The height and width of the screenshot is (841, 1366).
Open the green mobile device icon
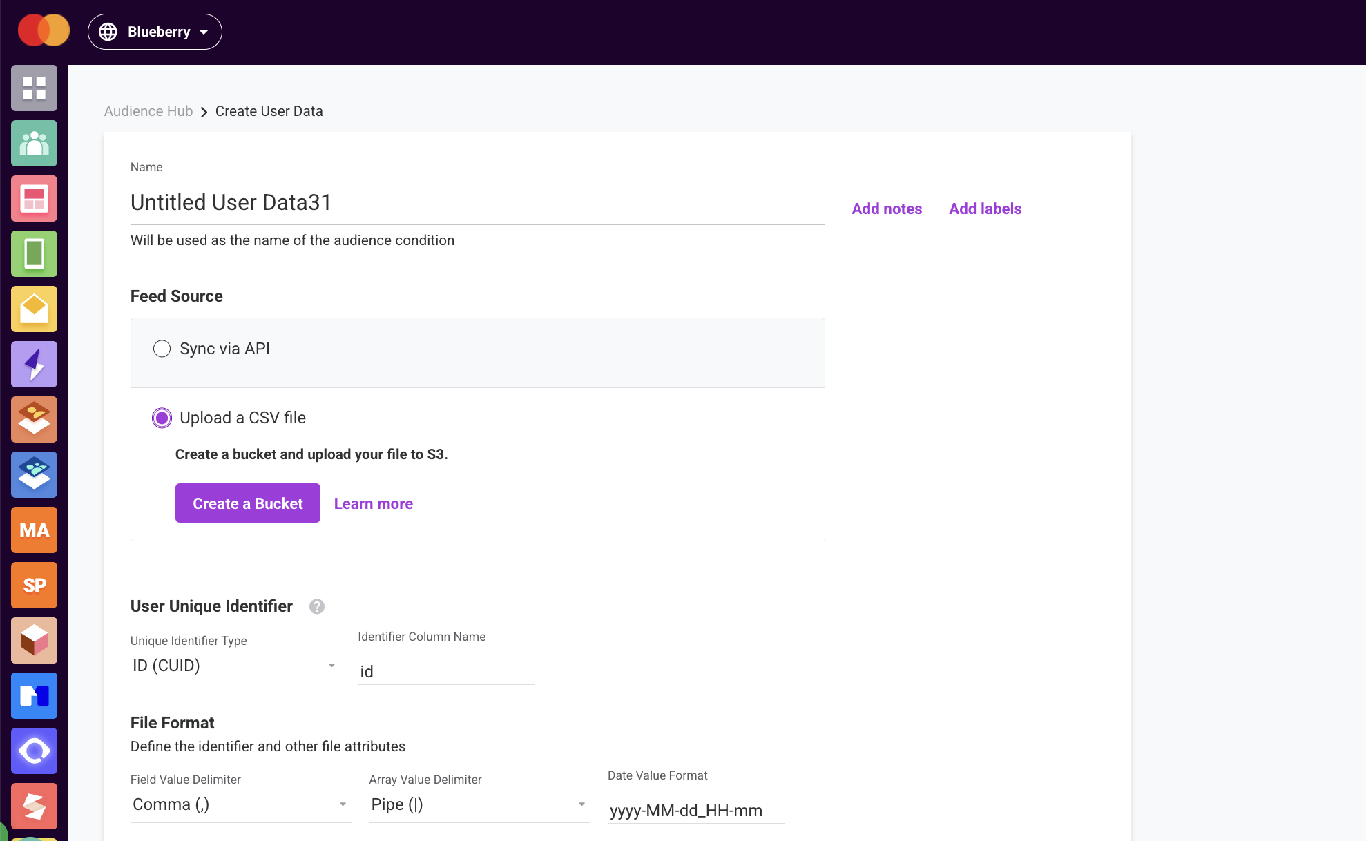pyautogui.click(x=34, y=254)
